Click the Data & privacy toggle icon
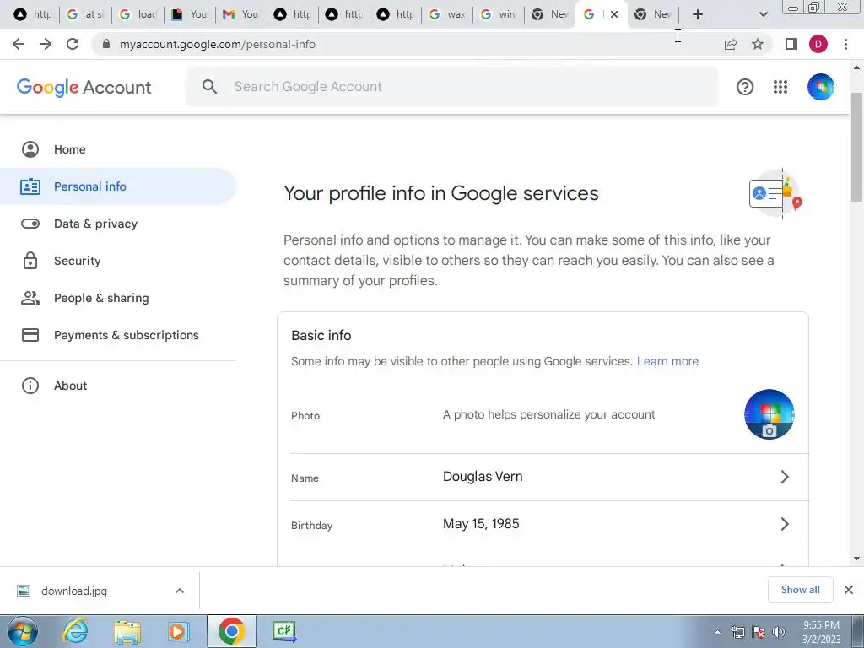The width and height of the screenshot is (864, 648). [x=30, y=224]
